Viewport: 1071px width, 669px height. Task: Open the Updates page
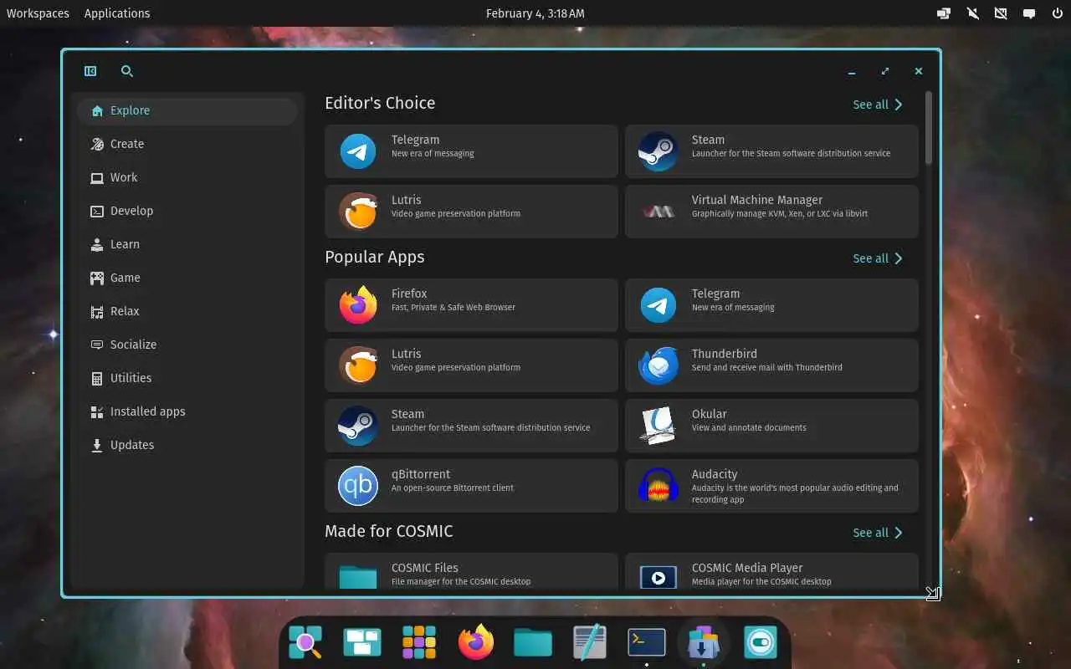pyautogui.click(x=187, y=445)
